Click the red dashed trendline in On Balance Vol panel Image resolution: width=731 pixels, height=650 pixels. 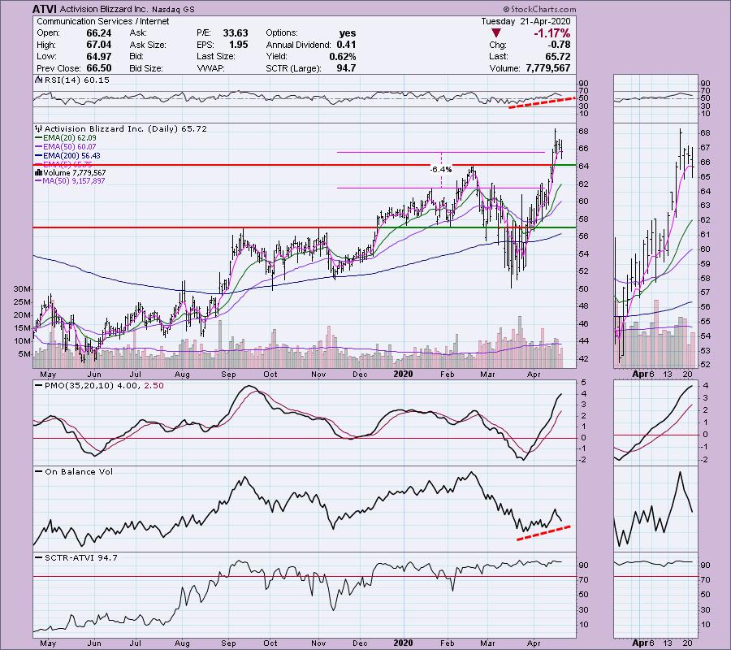pos(543,533)
